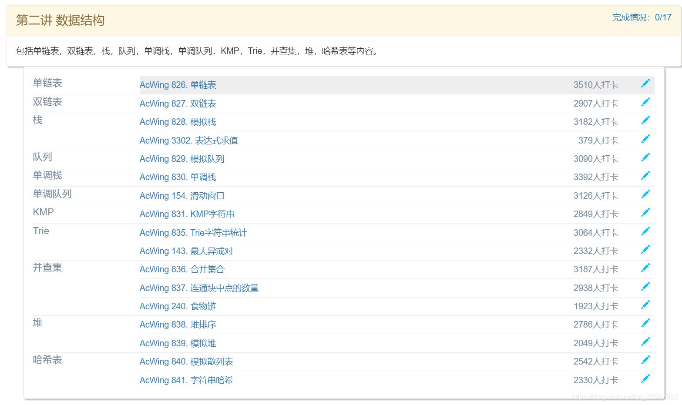
Task: Click the 3064人打卡 count
Action: [596, 233]
